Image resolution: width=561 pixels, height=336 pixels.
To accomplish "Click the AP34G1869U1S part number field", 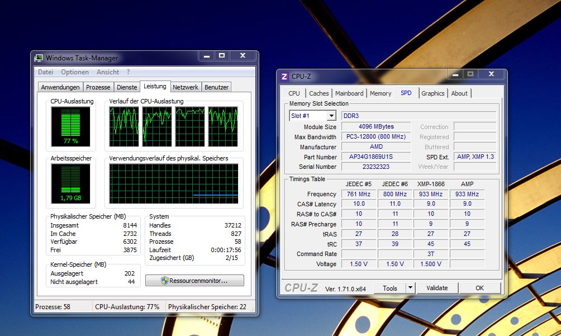I will click(x=376, y=157).
